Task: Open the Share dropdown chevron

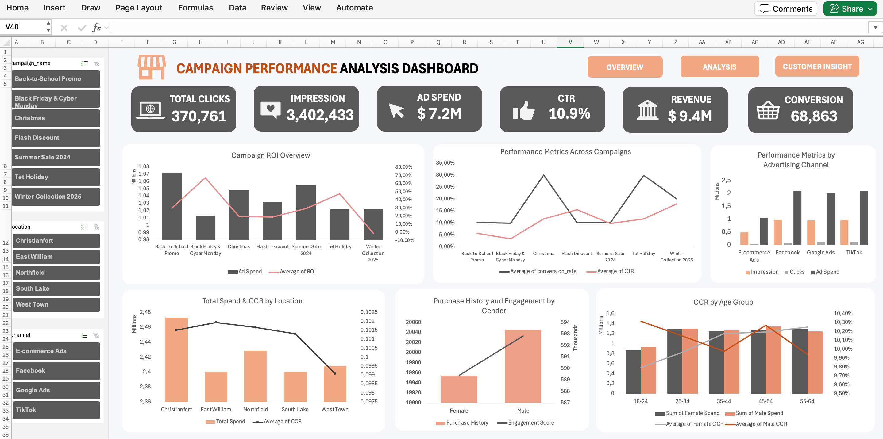Action: click(x=871, y=9)
